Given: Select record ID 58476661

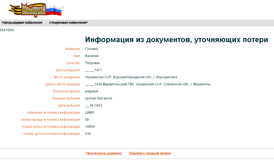Looking at the screenshot, I should coord(7,30).
